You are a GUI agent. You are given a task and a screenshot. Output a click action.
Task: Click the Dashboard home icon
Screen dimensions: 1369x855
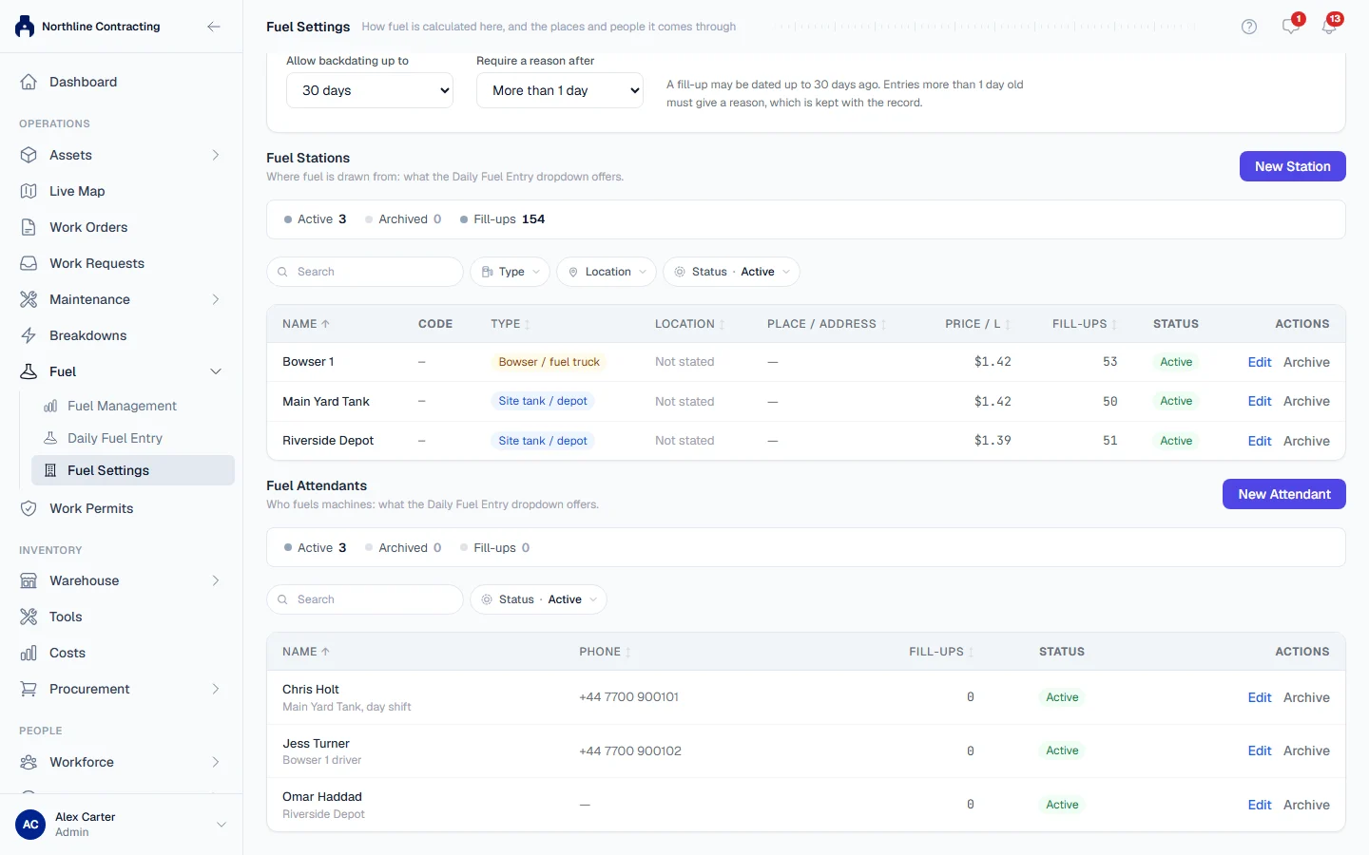(29, 82)
